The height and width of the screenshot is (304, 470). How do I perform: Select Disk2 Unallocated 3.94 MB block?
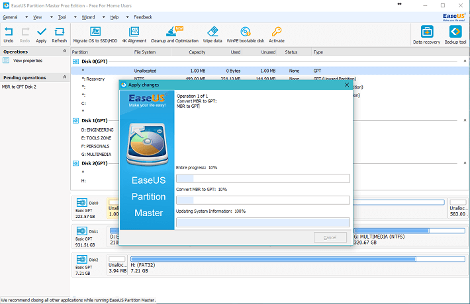pos(117,264)
